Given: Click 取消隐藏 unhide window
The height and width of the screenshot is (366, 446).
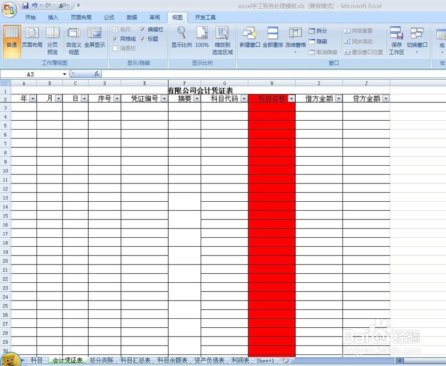Looking at the screenshot, I should pos(323,52).
